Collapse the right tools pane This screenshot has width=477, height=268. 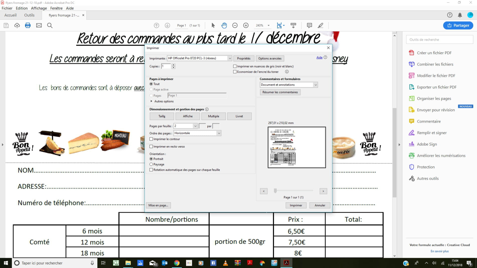[399, 145]
